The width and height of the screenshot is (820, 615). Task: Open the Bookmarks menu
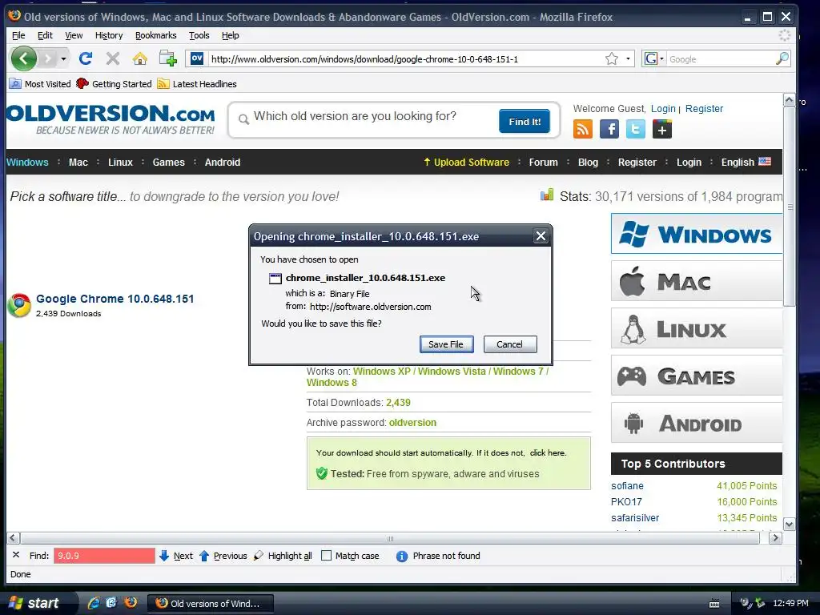tap(156, 35)
